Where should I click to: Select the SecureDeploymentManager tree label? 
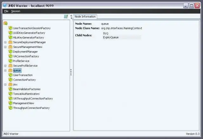click(29, 42)
